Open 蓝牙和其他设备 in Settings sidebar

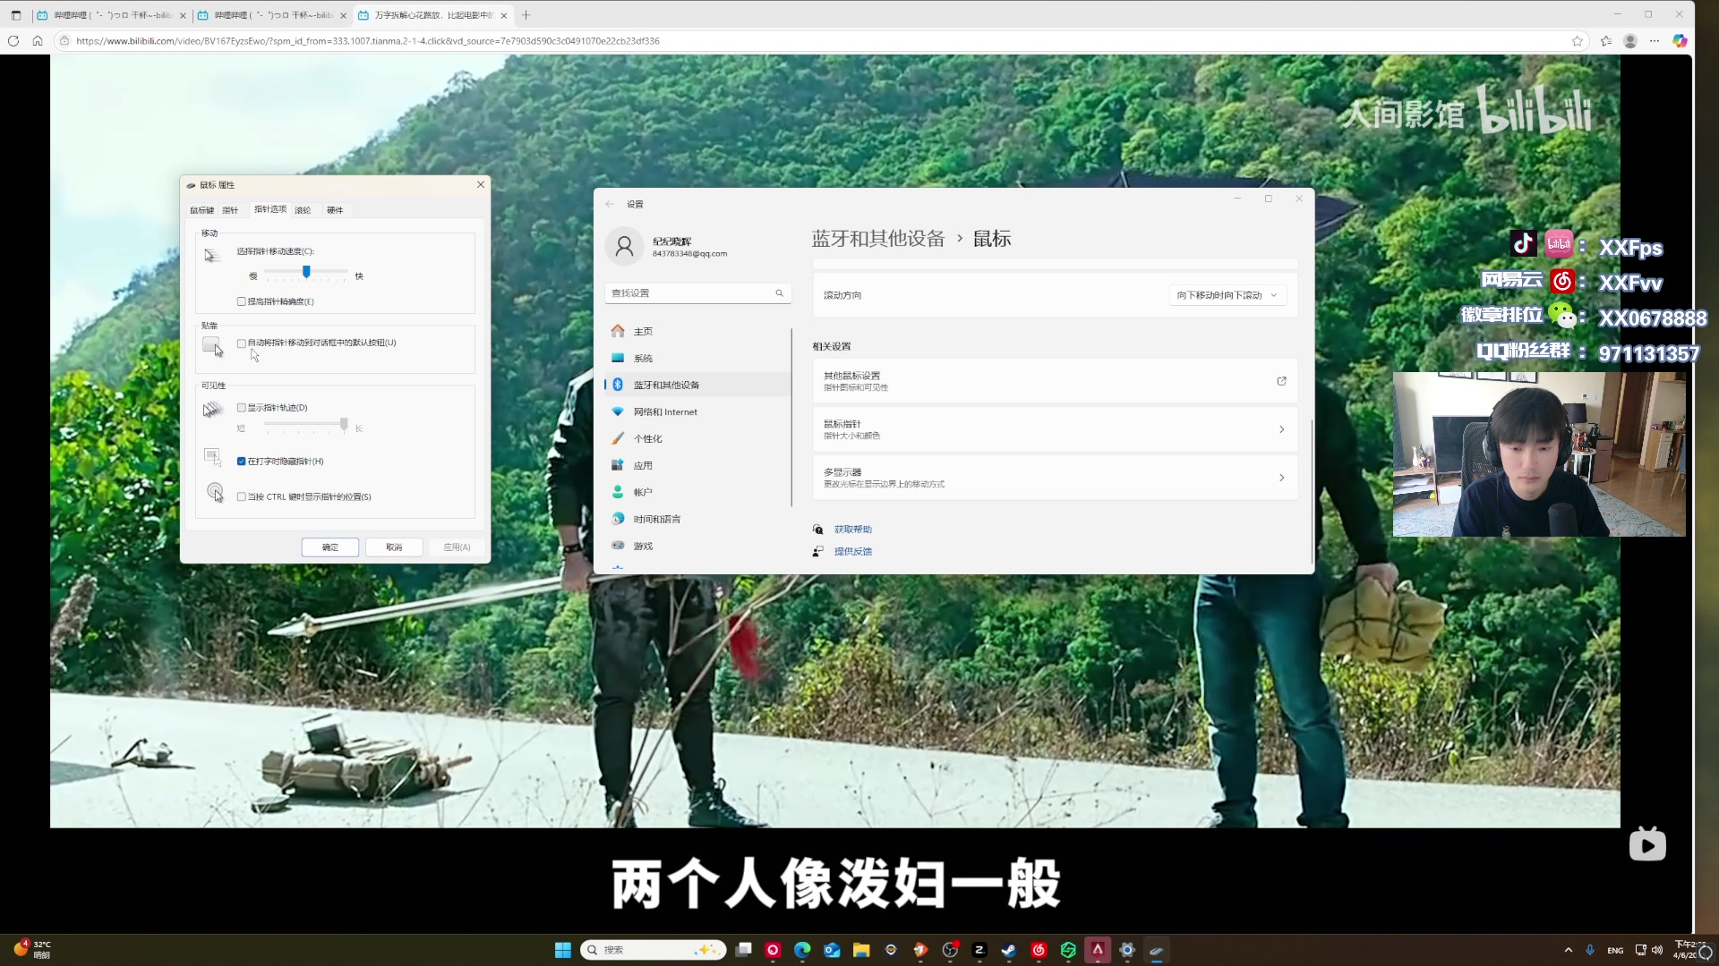(697, 385)
